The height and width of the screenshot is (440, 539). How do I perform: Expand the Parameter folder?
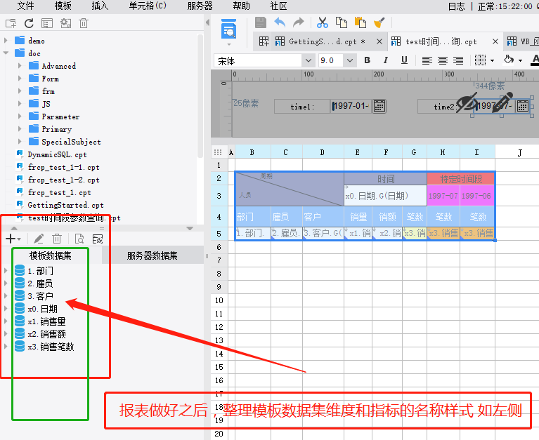pos(20,116)
